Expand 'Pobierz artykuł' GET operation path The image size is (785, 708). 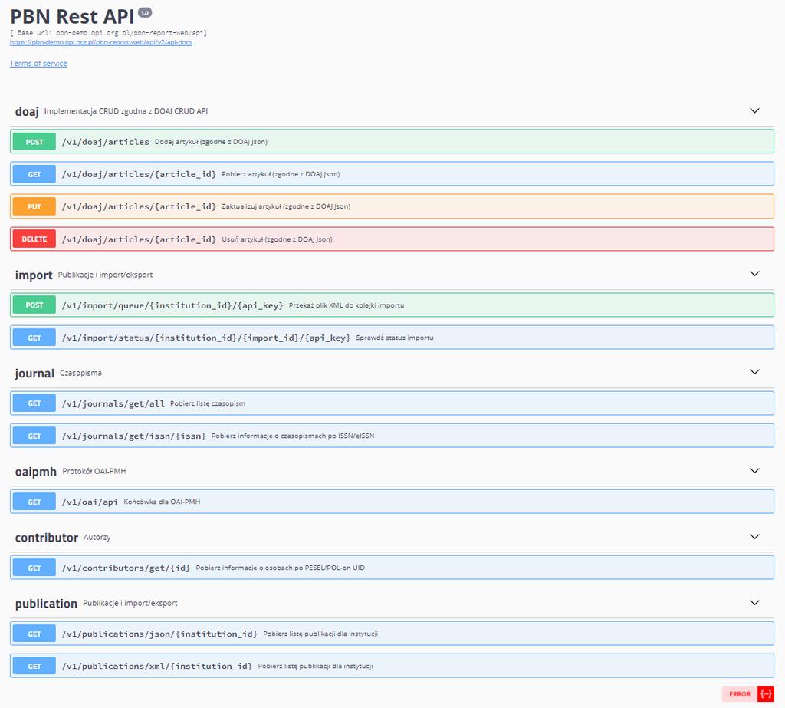pos(139,174)
